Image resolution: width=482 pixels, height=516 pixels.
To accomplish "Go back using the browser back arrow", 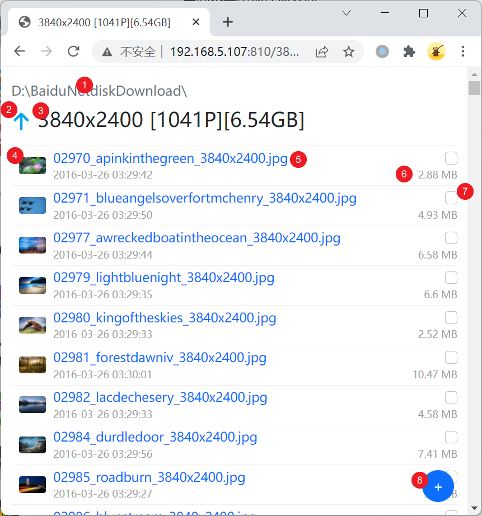I will click(x=20, y=51).
